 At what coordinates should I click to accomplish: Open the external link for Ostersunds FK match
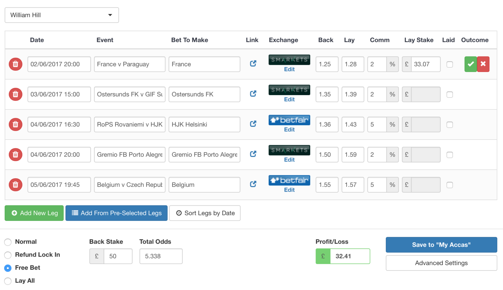pos(253,94)
